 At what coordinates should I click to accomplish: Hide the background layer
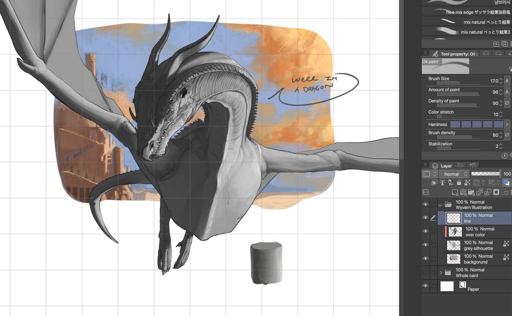click(425, 259)
